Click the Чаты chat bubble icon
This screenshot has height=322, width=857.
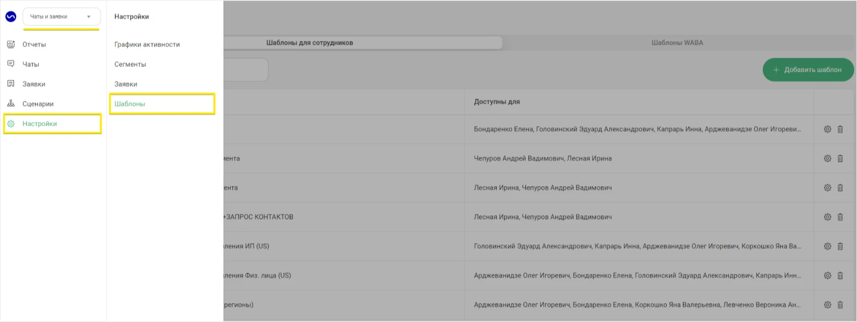pos(11,64)
